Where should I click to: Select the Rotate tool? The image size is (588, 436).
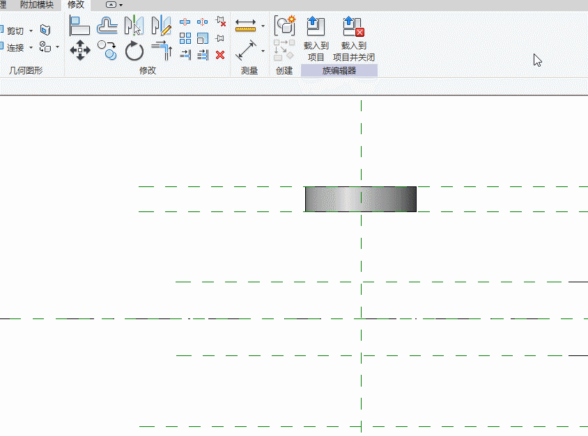[134, 51]
